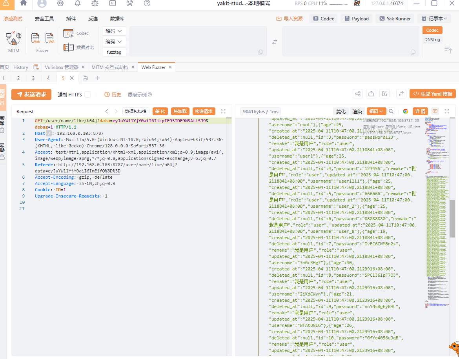Open the MITM hijack tool icon
The image size is (459, 359).
pyautogui.click(x=14, y=38)
